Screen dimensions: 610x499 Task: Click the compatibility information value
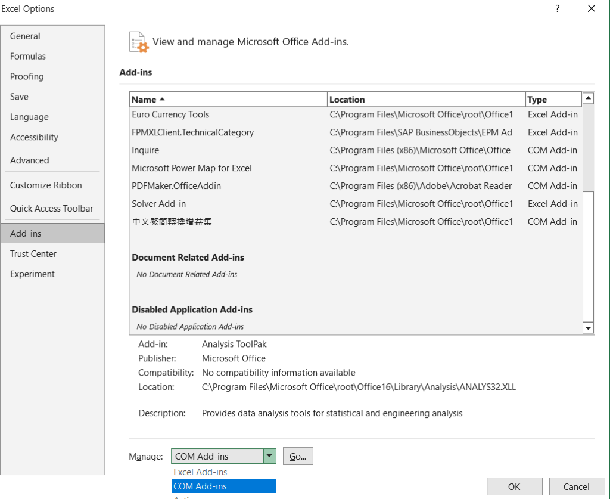(279, 373)
